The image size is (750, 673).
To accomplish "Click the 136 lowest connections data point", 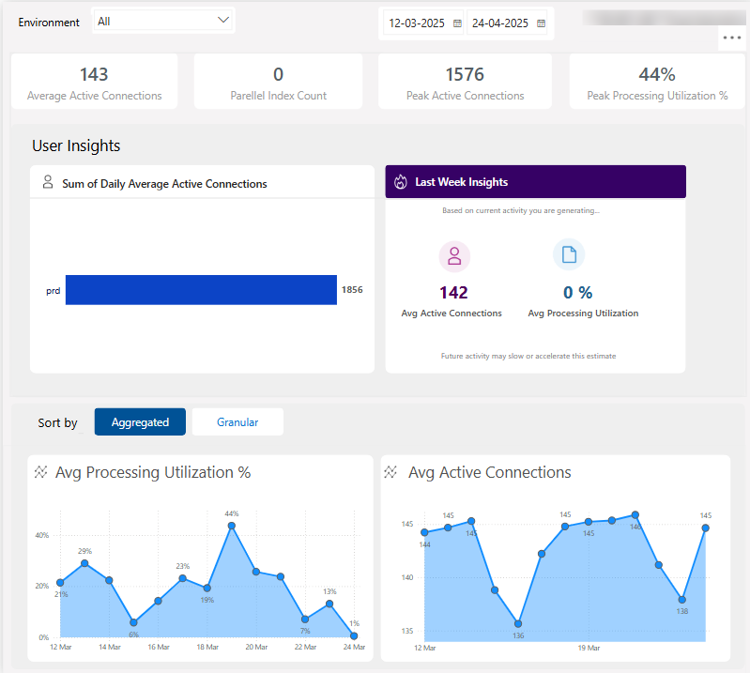I will tap(518, 624).
